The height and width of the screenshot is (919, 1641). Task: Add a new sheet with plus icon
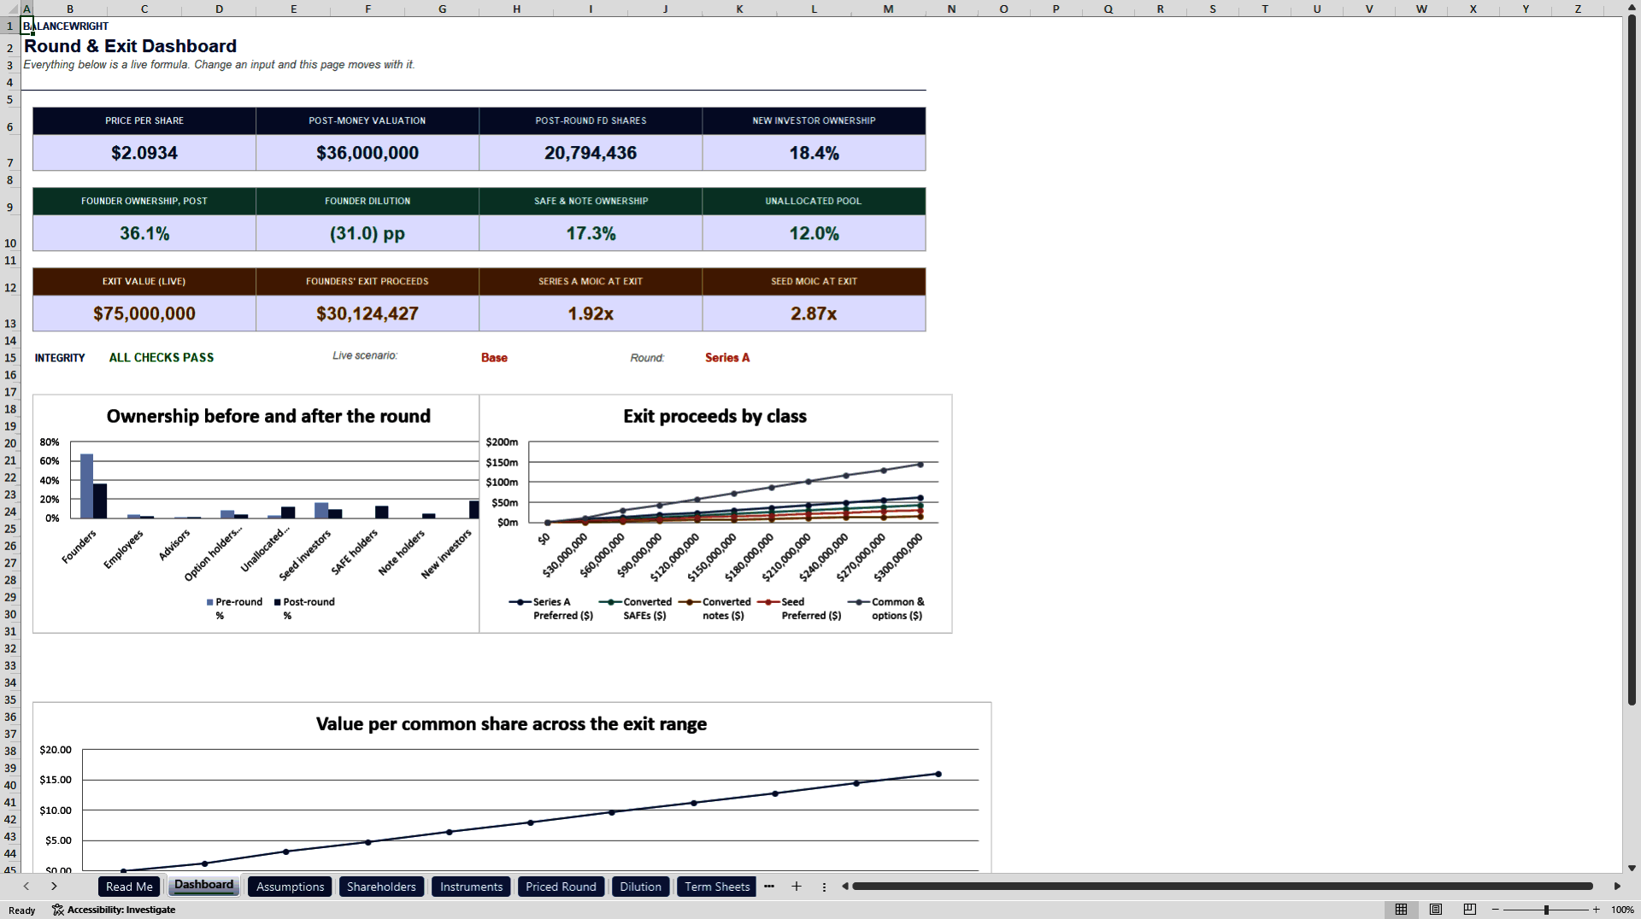(x=797, y=887)
